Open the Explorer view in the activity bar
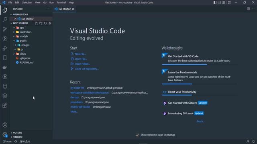Image resolution: width=257 pixels, height=144 pixels. pos(5,10)
